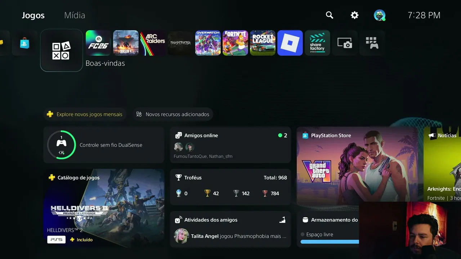This screenshot has height=259, width=461.
Task: Launch the Season 4 game tile
Action: point(126,43)
